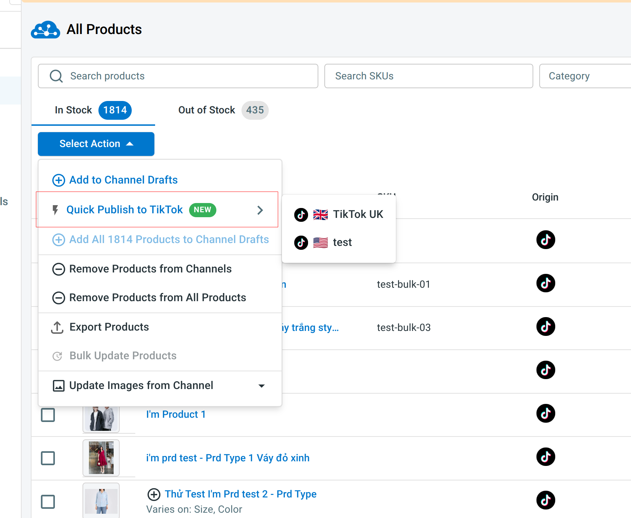Choose Add to Channel Drafts
631x518 pixels.
click(160, 180)
